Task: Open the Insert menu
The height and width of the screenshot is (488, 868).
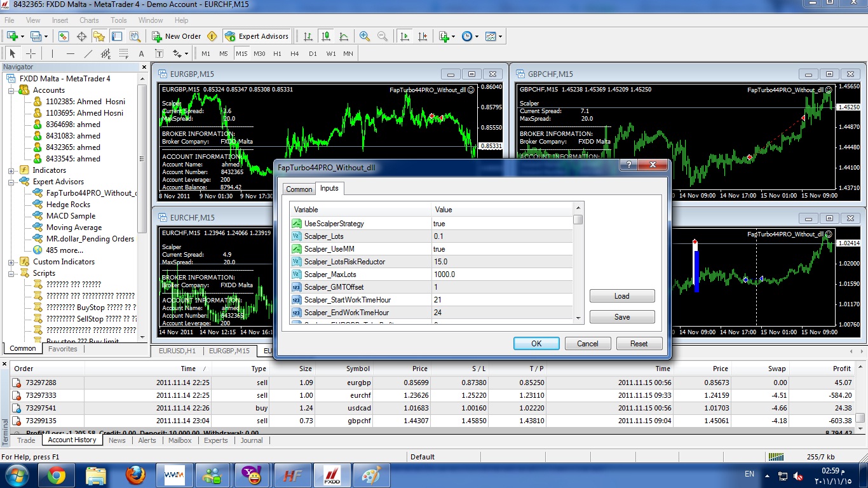Action: click(x=60, y=20)
